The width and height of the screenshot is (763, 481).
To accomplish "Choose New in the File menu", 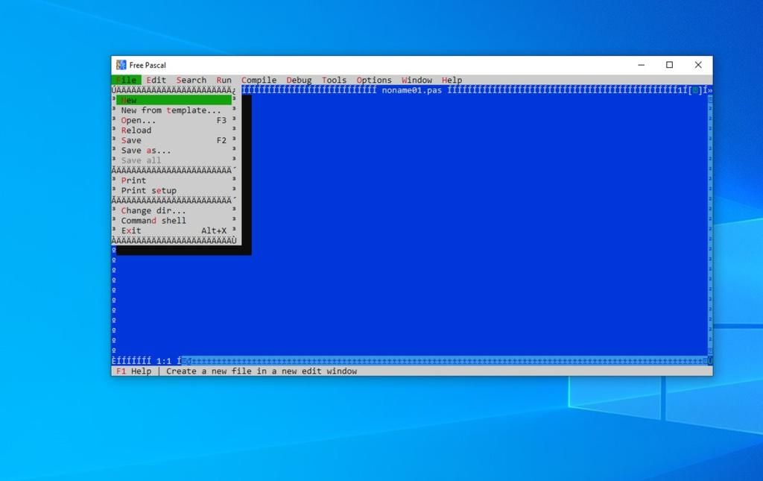I will pos(174,100).
